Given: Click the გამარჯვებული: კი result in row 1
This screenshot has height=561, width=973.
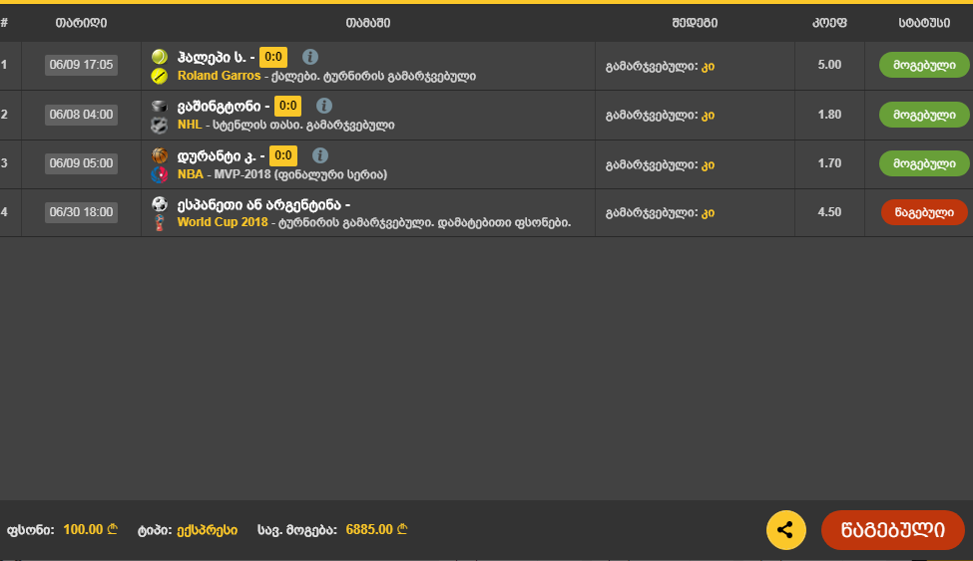Looking at the screenshot, I should tap(661, 67).
